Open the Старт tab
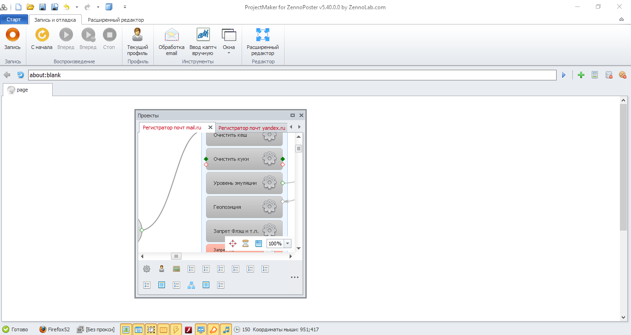Screen dimensions: 631x335 click(x=14, y=20)
